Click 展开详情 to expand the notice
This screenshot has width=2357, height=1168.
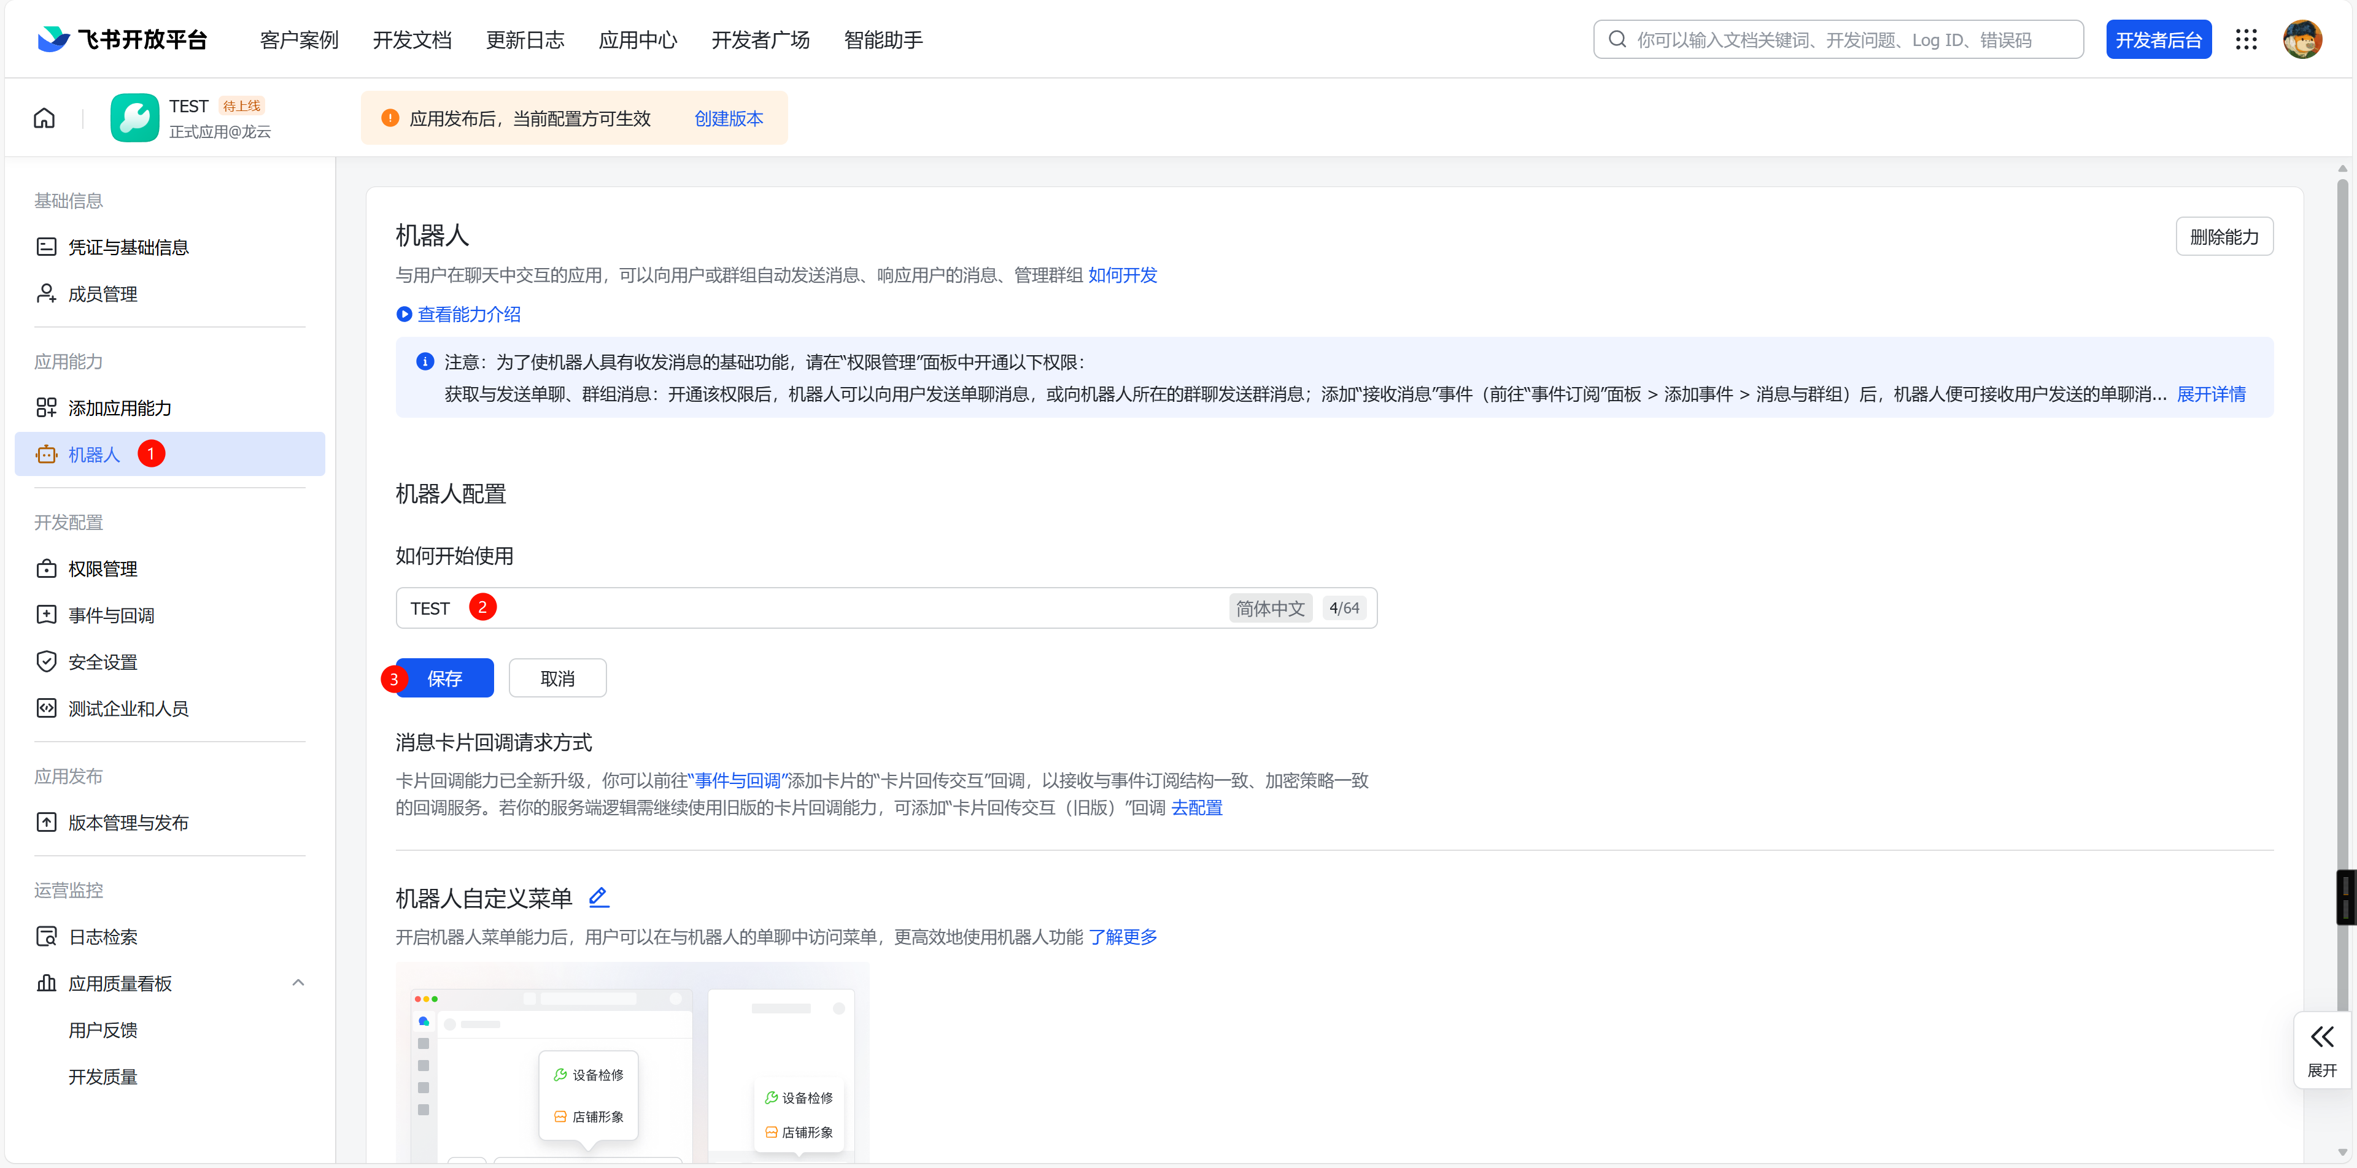click(x=2210, y=394)
